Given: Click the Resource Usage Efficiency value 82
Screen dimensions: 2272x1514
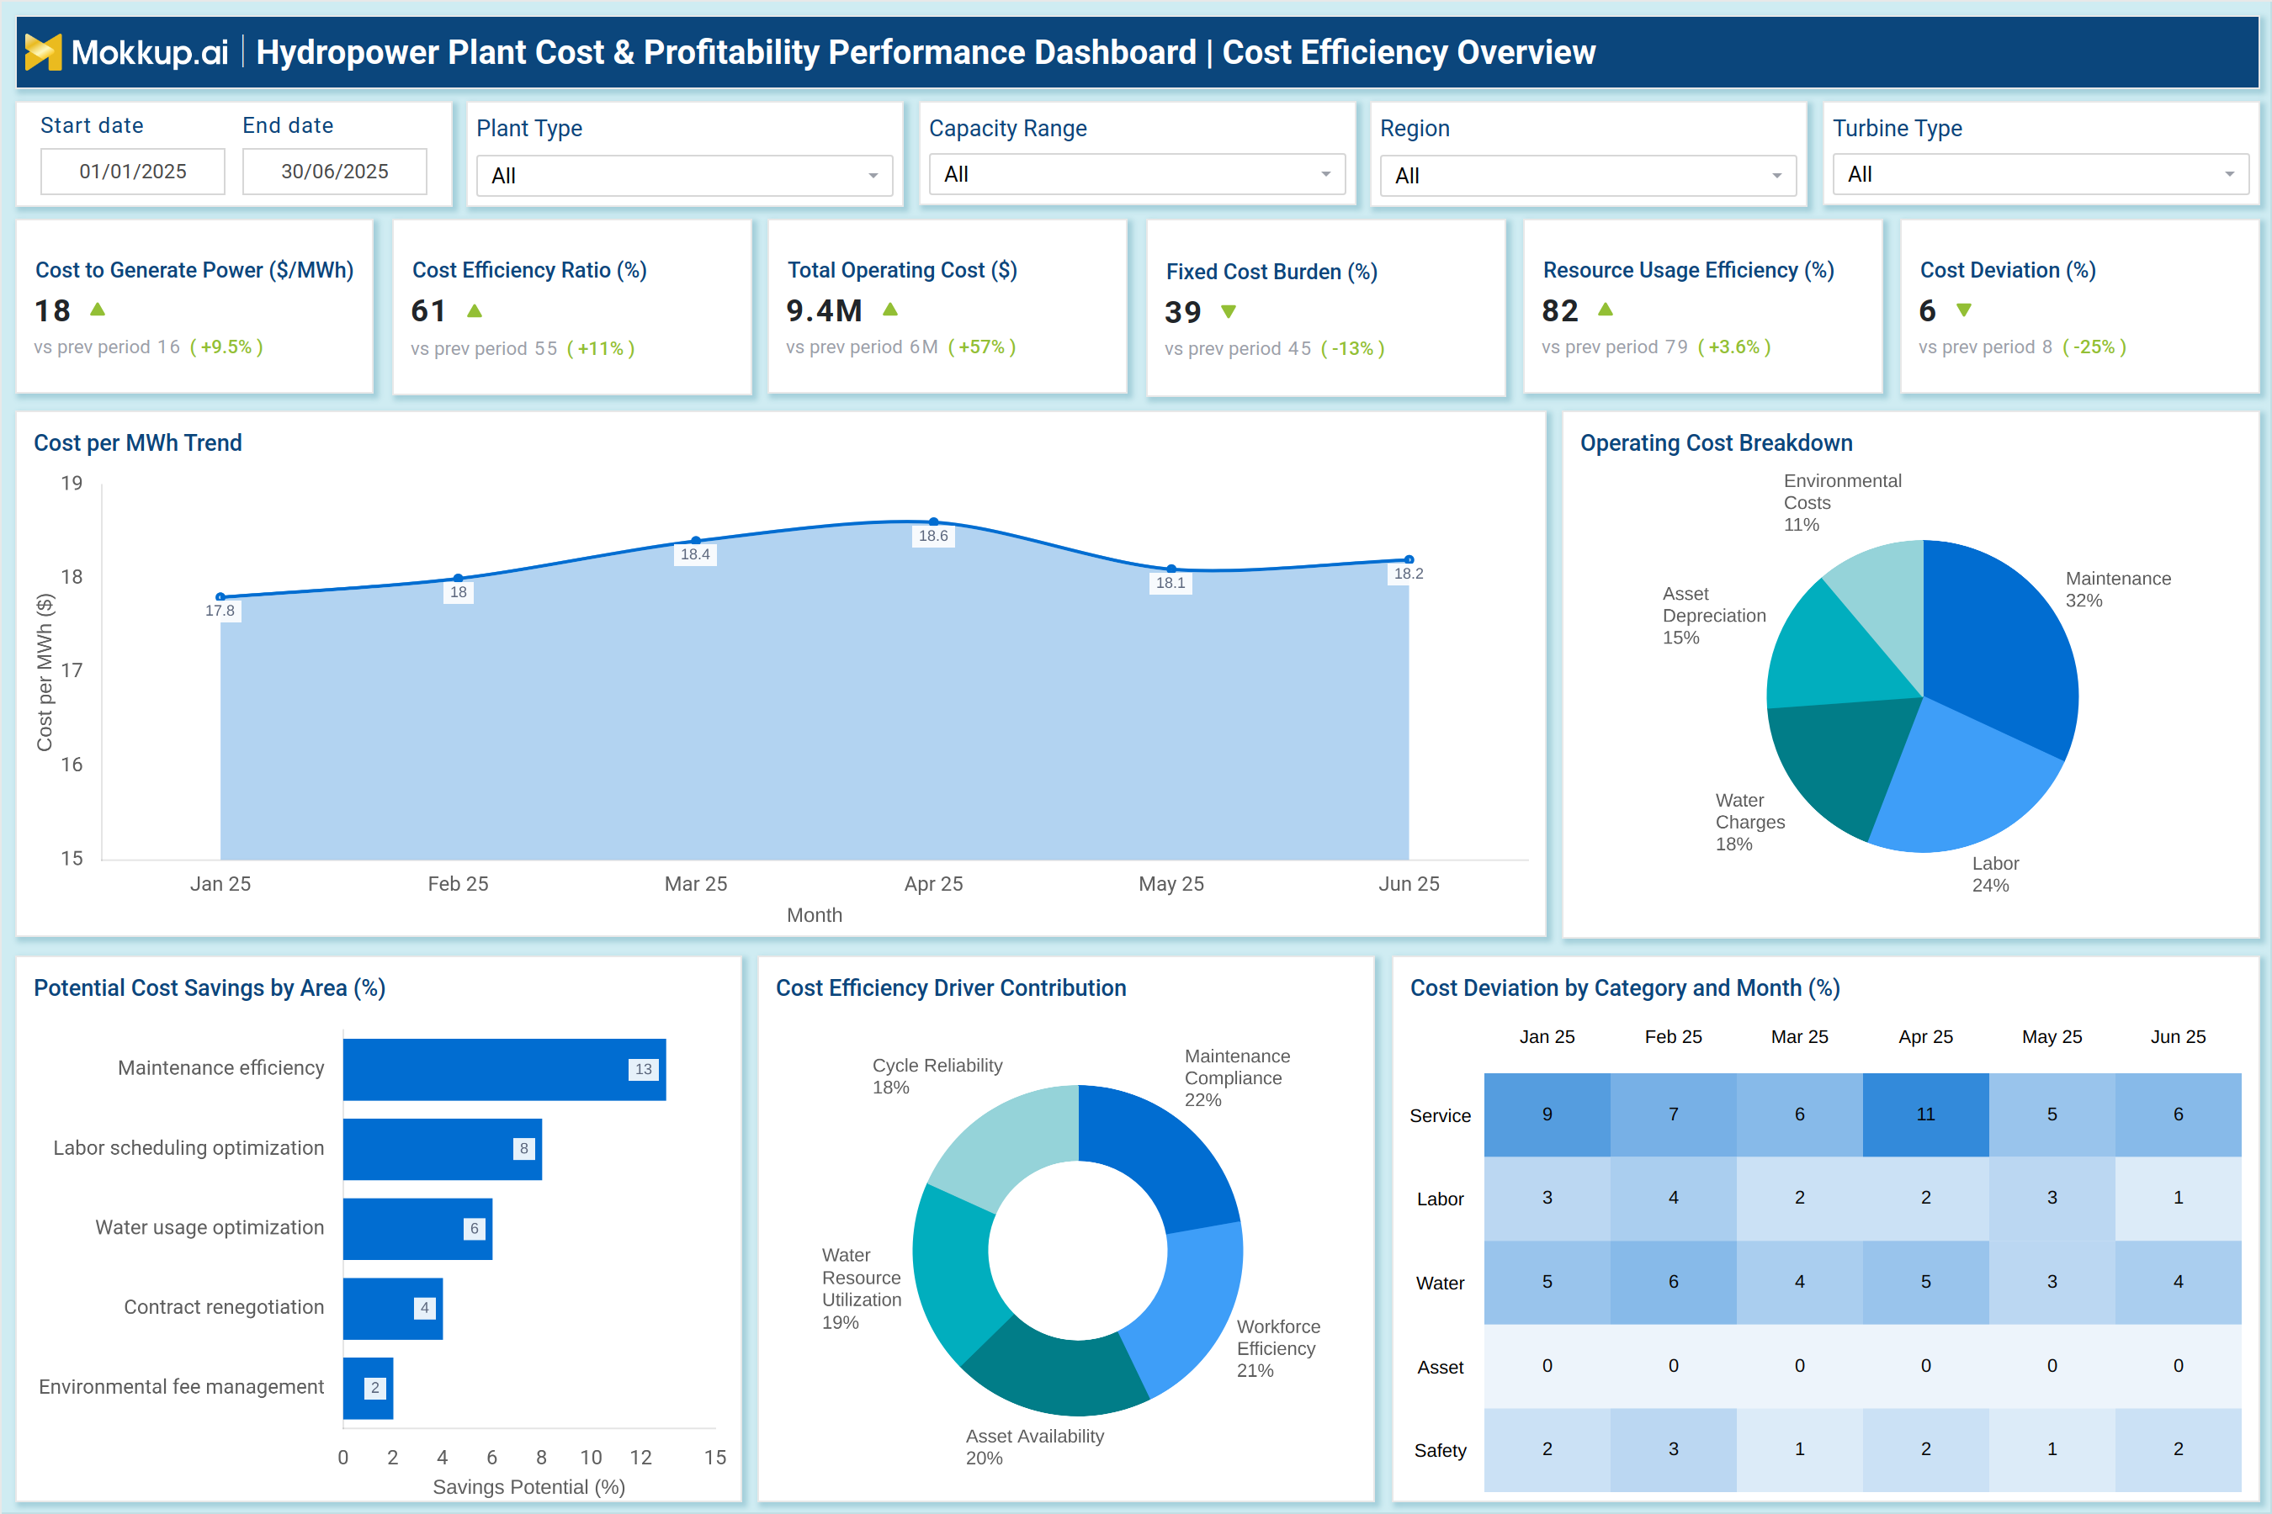Looking at the screenshot, I should tap(1560, 311).
